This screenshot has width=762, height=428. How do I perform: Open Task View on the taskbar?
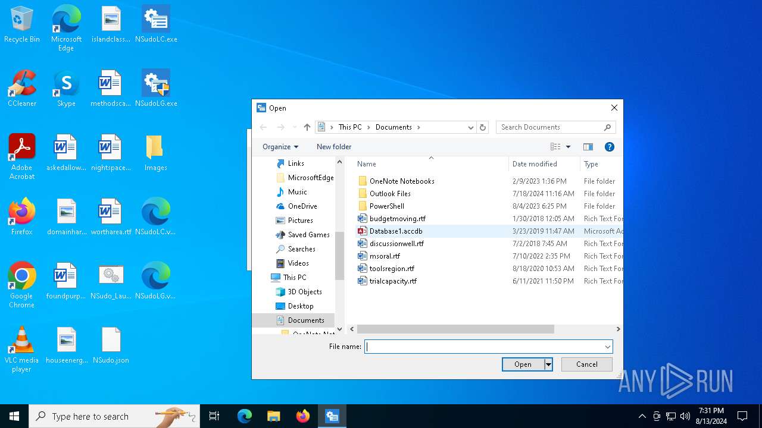pyautogui.click(x=214, y=416)
